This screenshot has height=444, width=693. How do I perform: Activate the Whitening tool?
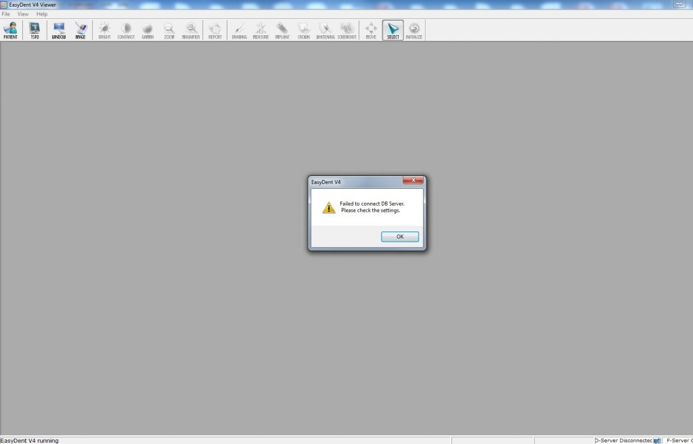coord(326,30)
